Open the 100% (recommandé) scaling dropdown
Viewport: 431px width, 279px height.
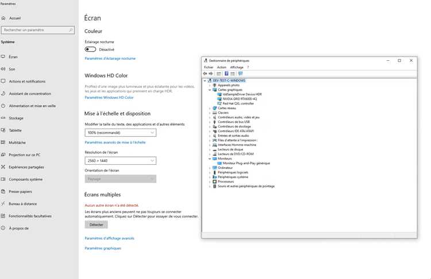pos(121,133)
